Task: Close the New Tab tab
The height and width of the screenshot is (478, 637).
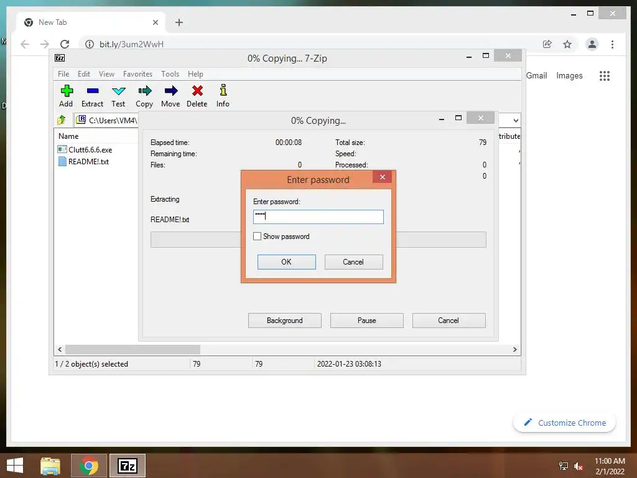Action: (155, 22)
